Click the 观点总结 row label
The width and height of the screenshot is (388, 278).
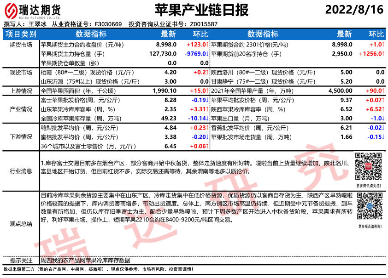coord(21,224)
